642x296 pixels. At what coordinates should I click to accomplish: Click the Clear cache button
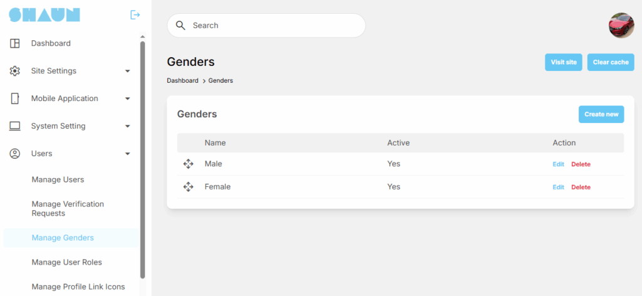(610, 62)
